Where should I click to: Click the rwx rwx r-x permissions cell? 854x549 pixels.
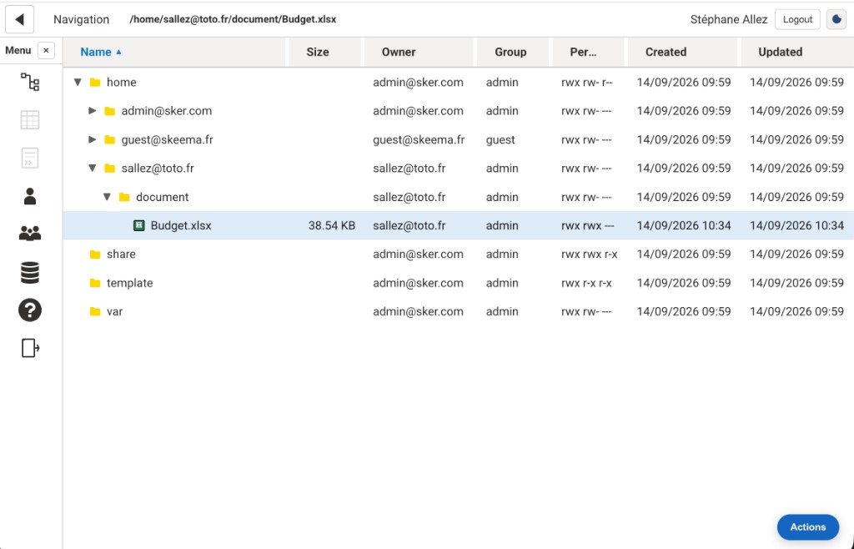point(590,254)
